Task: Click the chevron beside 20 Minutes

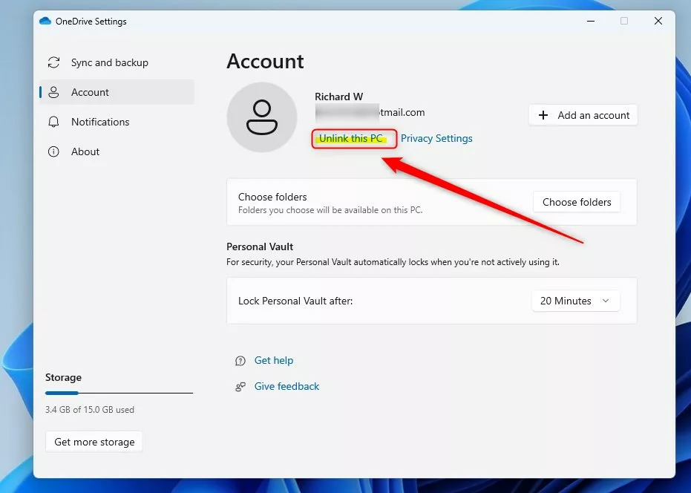Action: [x=606, y=301]
